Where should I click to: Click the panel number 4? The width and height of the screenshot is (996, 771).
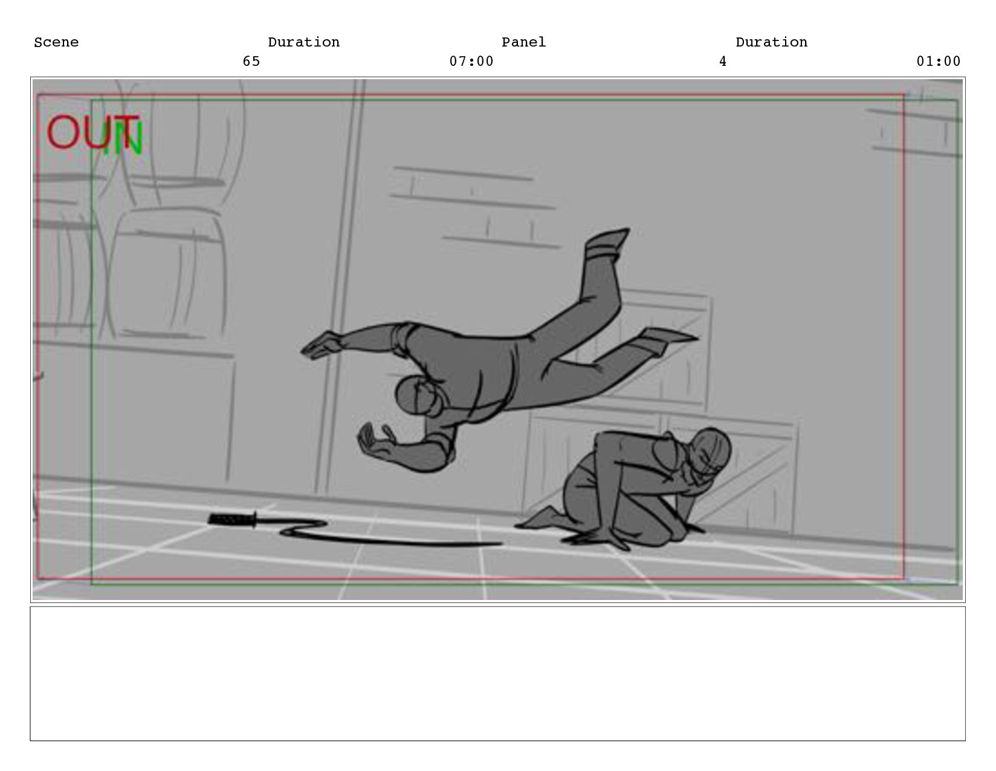point(723,61)
